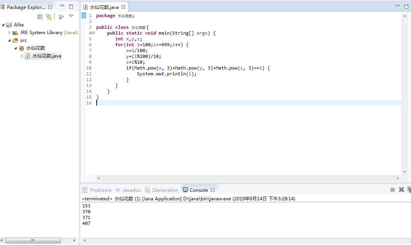Place cursor in empty line 16
The height and width of the screenshot is (245, 411).
coord(248,103)
